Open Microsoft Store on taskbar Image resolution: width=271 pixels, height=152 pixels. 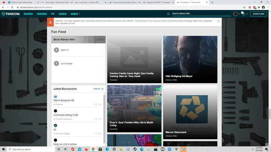100,149
